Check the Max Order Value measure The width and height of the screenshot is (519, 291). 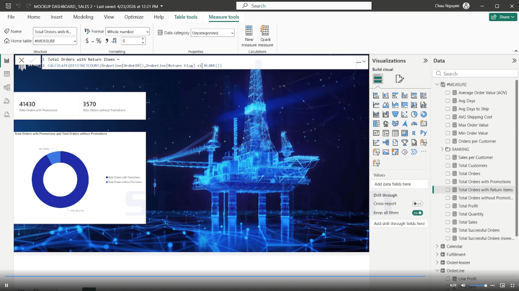click(x=448, y=125)
